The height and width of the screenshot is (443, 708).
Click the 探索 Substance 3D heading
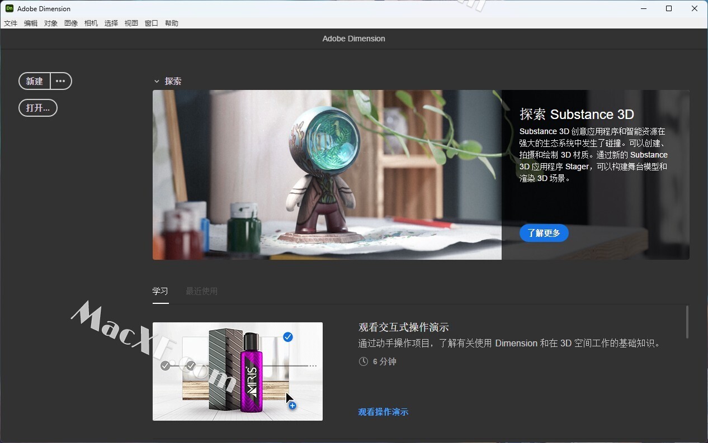coord(577,115)
